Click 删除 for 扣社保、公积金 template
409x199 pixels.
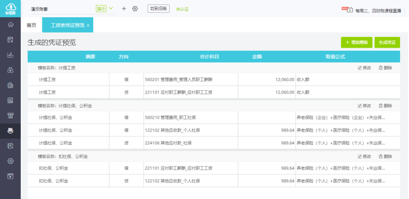pyautogui.click(x=385, y=156)
